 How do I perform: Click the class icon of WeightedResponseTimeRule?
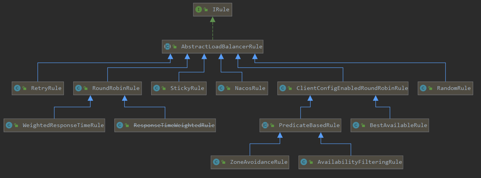9,125
